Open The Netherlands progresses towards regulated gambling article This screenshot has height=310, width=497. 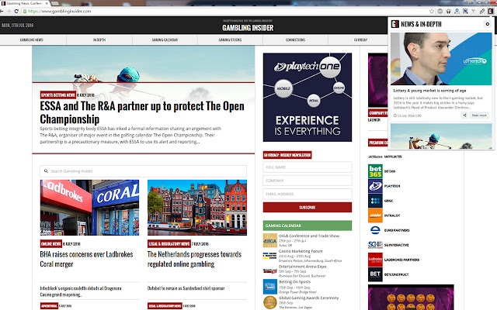194,259
